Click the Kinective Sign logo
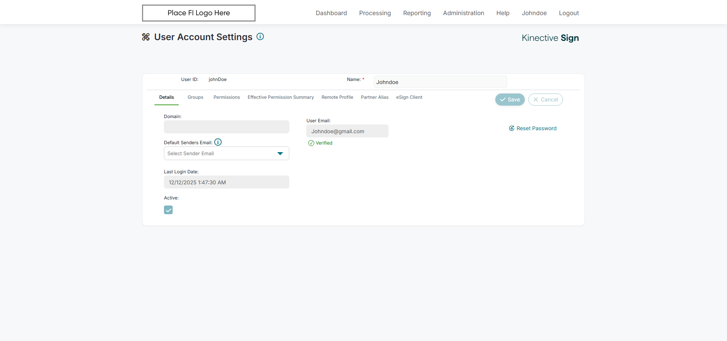Viewport: 727px width, 341px height. [550, 38]
